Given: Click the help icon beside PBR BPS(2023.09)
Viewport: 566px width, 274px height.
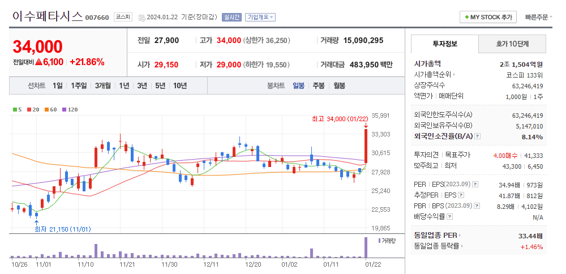Looking at the screenshot, I should click(477, 206).
